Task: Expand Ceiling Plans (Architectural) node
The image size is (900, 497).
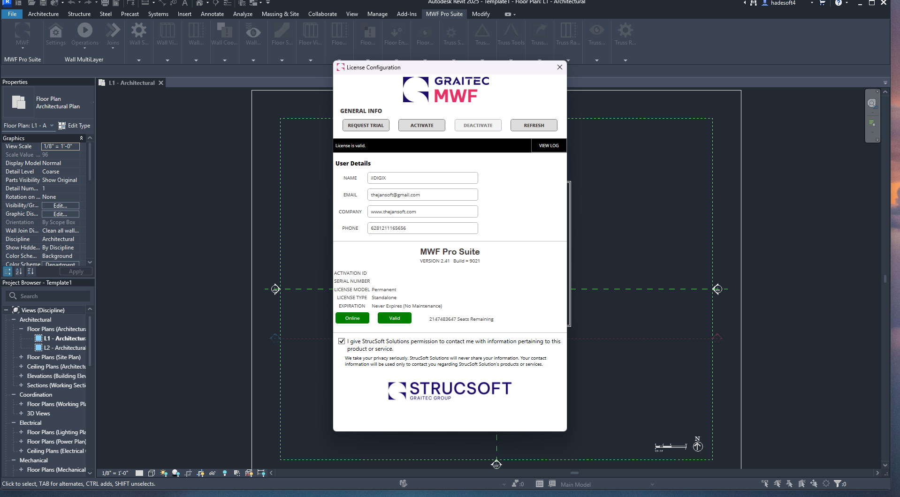Action: (21, 366)
